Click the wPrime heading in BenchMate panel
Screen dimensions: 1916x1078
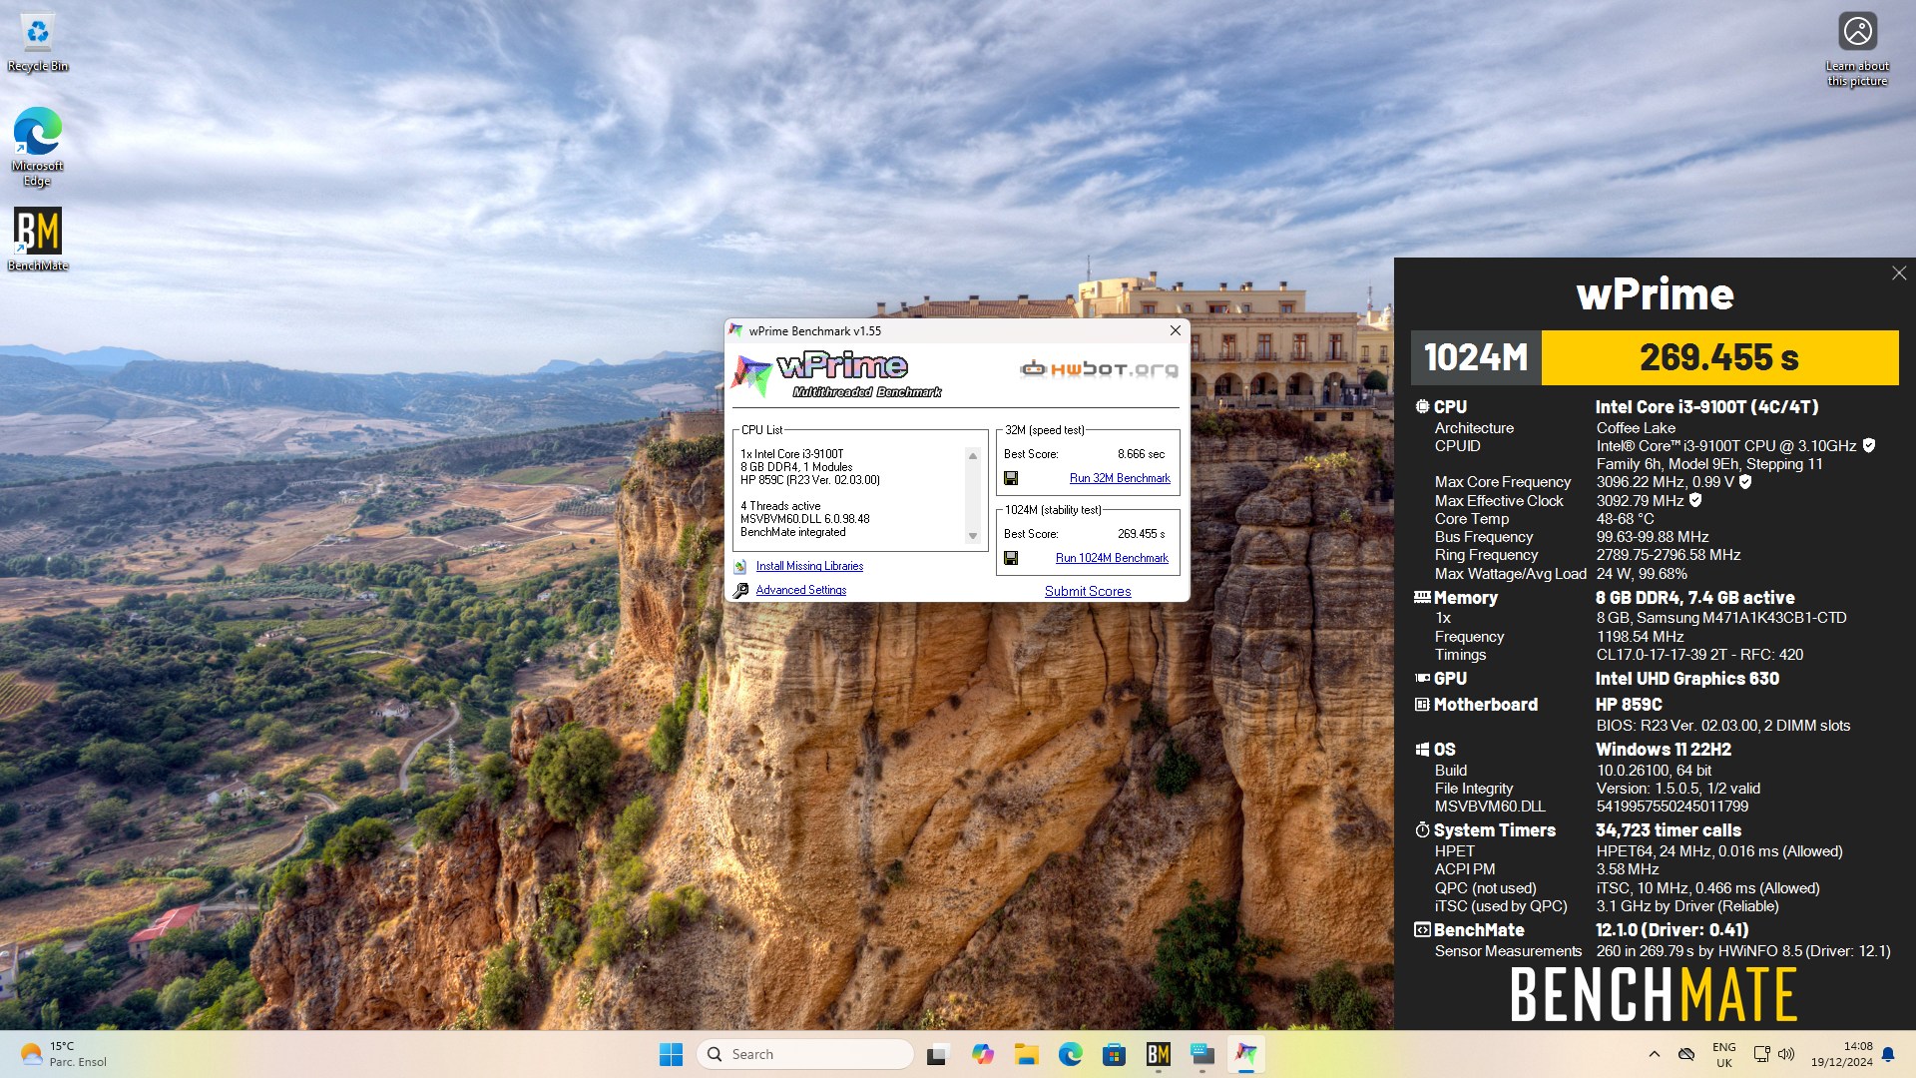1655,293
